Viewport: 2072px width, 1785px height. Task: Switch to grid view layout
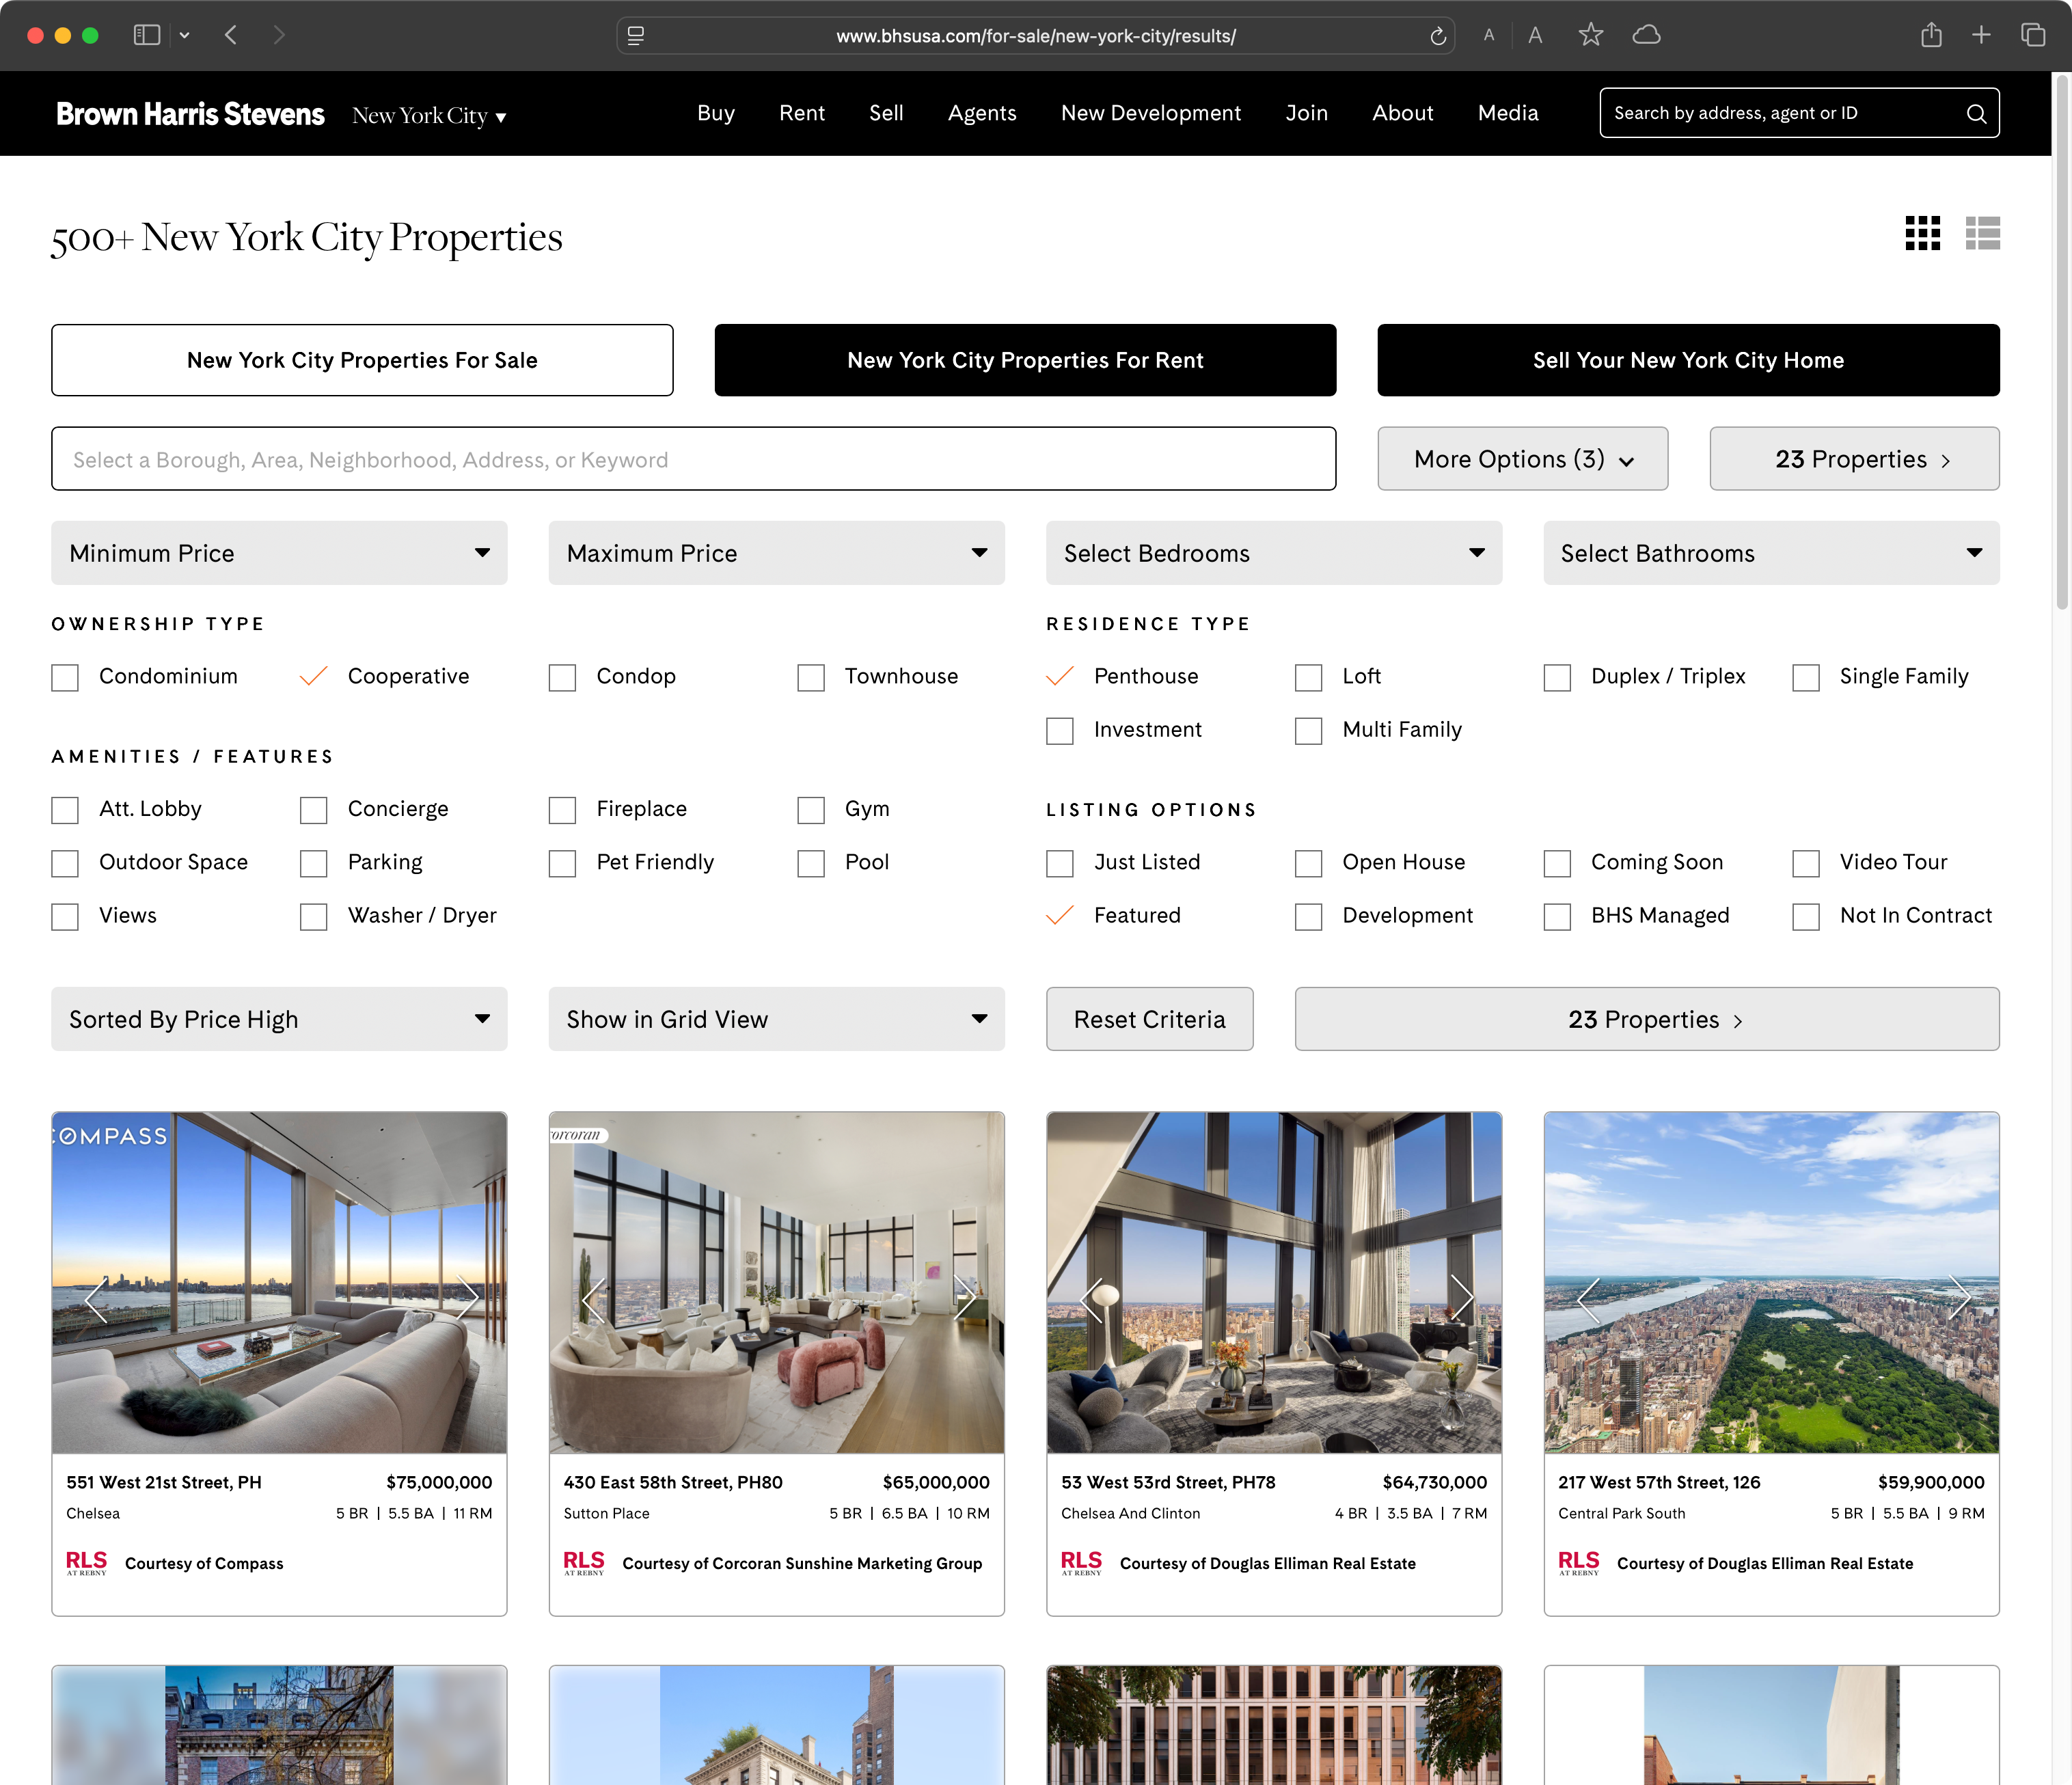(1922, 234)
